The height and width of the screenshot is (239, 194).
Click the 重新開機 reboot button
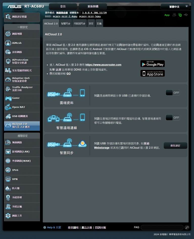pyautogui.click(x=93, y=6)
